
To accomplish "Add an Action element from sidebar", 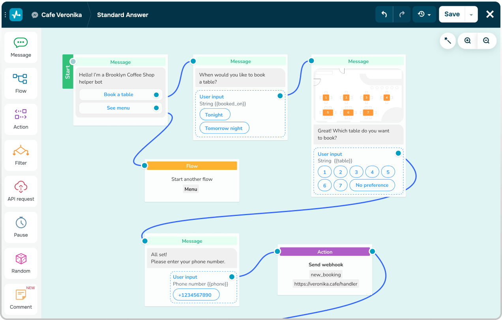I will tap(21, 119).
